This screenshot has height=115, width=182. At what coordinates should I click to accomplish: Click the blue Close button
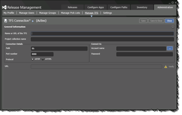click(169, 21)
